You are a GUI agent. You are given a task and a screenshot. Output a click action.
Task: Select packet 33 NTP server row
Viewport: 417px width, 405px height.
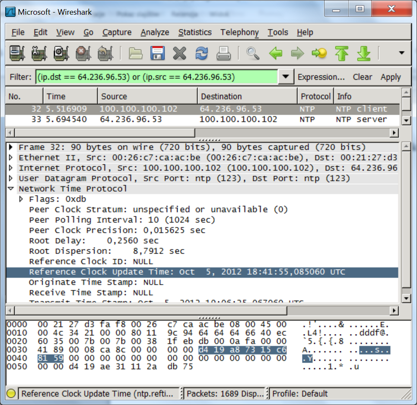coord(202,119)
